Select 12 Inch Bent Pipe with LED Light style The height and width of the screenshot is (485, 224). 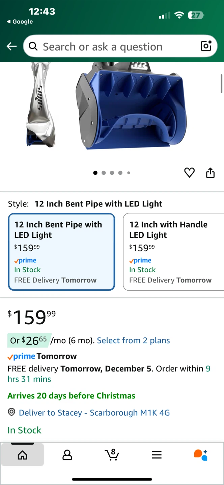[x=61, y=252]
